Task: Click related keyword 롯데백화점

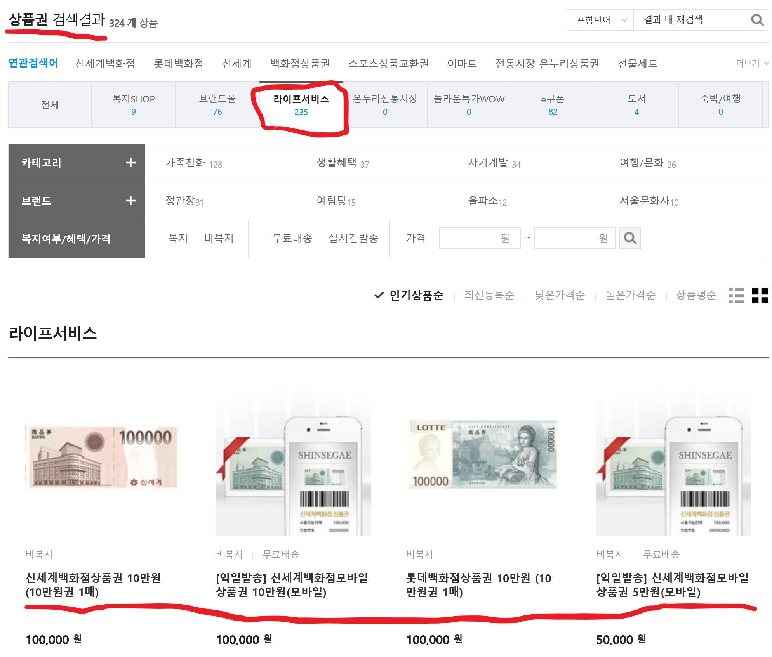Action: 178,63
